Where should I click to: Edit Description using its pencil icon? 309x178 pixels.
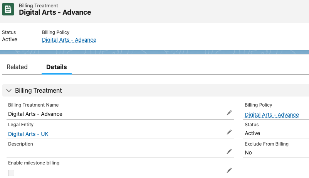(229, 151)
